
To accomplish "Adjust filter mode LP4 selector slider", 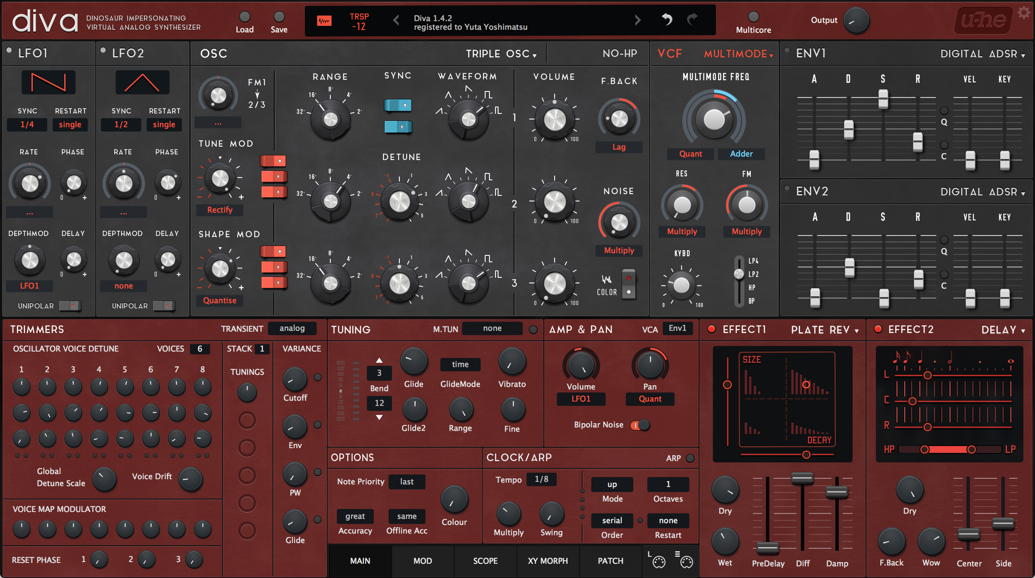I will point(739,274).
